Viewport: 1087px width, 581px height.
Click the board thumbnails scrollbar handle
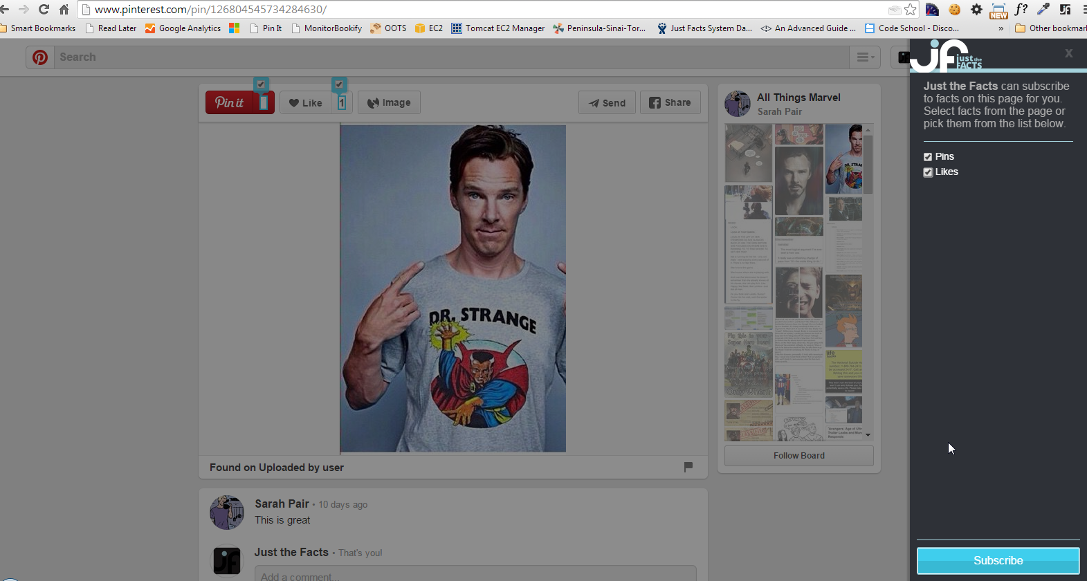click(x=868, y=164)
